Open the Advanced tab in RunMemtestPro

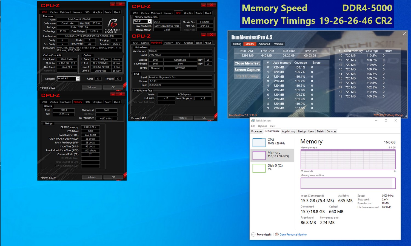click(x=264, y=44)
